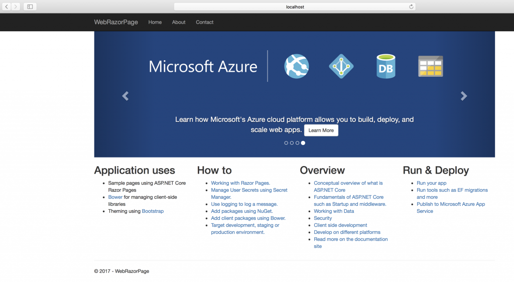This screenshot has height=282, width=514.
Task: Click the Microsoft Azure banner title
Action: pos(203,67)
